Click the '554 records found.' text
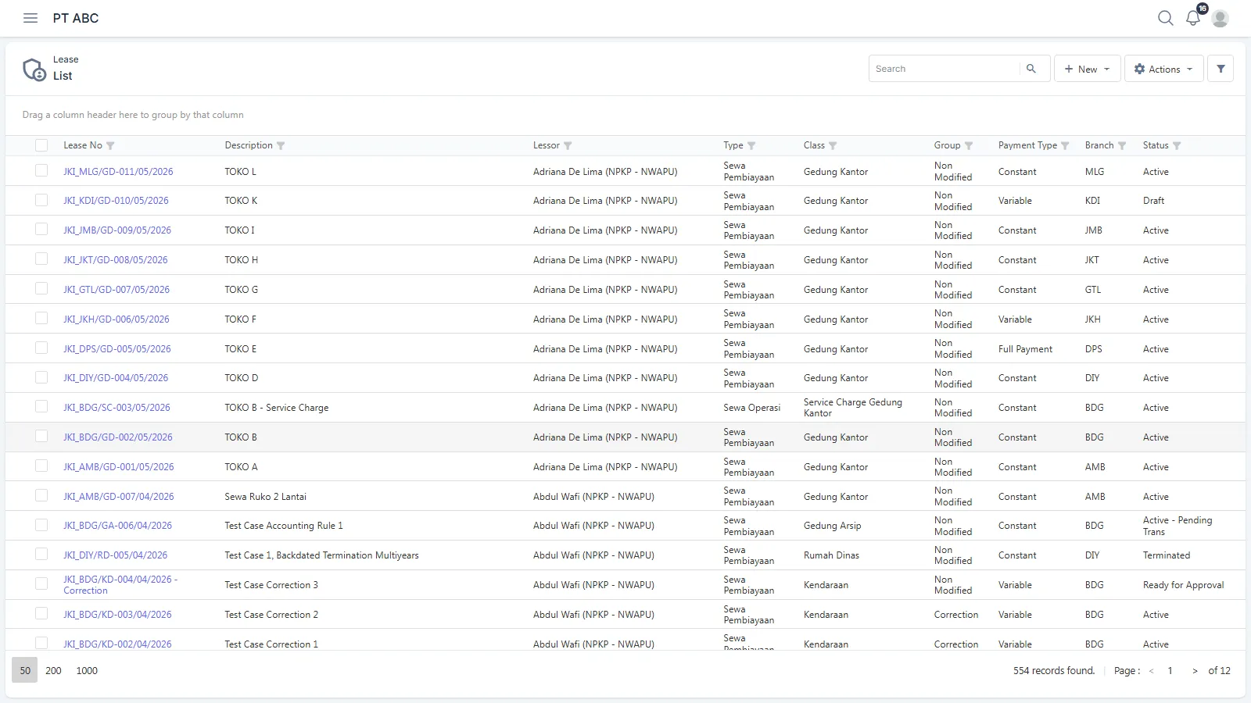 click(x=1054, y=671)
